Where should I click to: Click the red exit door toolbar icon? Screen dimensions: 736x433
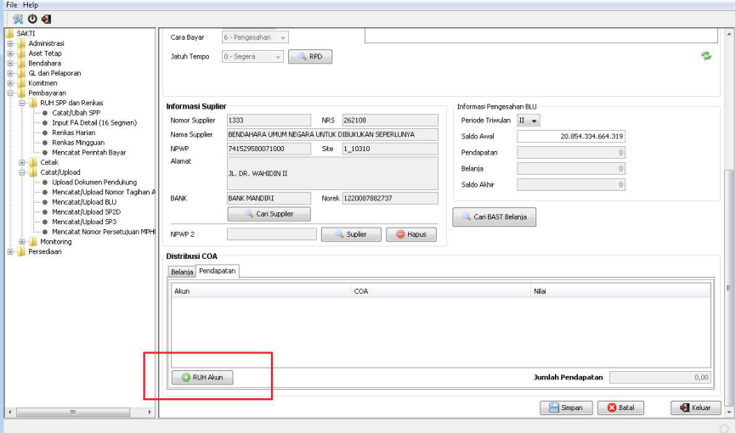(x=46, y=19)
